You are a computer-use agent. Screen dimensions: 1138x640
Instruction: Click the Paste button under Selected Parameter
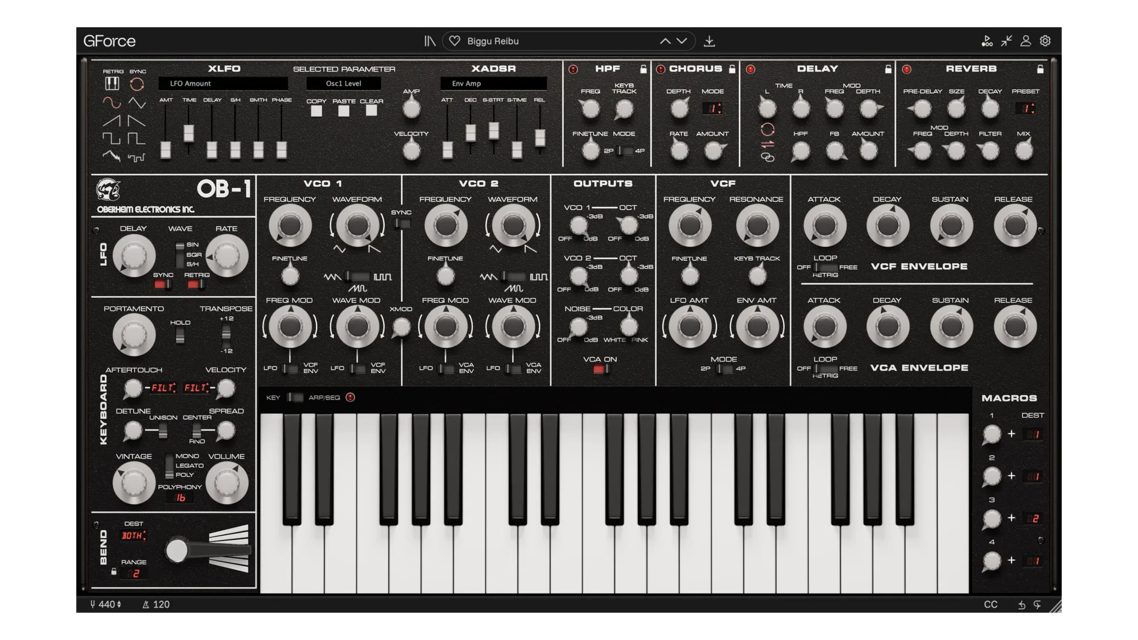tap(344, 111)
